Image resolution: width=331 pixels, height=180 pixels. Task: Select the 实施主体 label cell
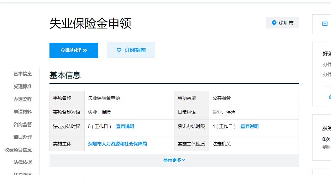[67, 144]
